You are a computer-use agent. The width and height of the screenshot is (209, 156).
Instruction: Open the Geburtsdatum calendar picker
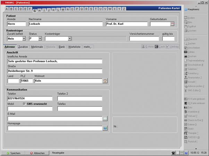click(x=173, y=24)
